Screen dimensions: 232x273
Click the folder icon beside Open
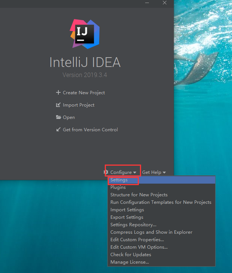pos(58,117)
